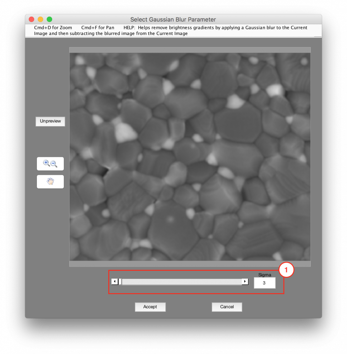Toggle the Unpreview button
Image resolution: width=347 pixels, height=354 pixels.
[x=50, y=121]
